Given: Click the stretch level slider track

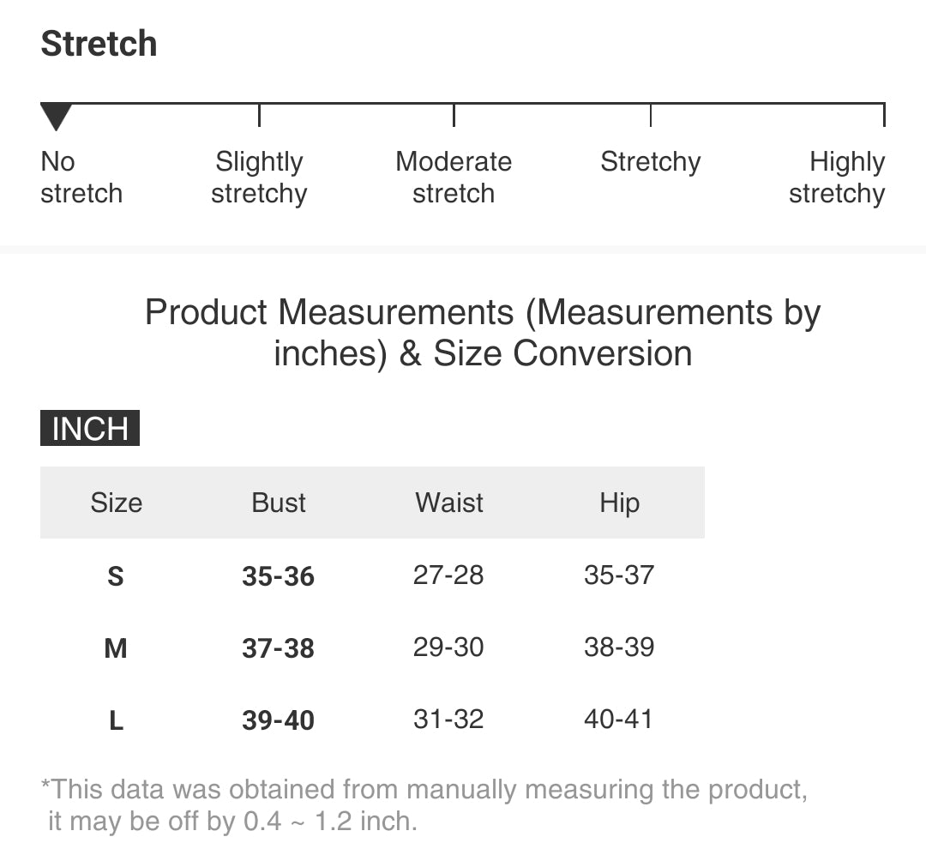Looking at the screenshot, I should pyautogui.click(x=549, y=104).
